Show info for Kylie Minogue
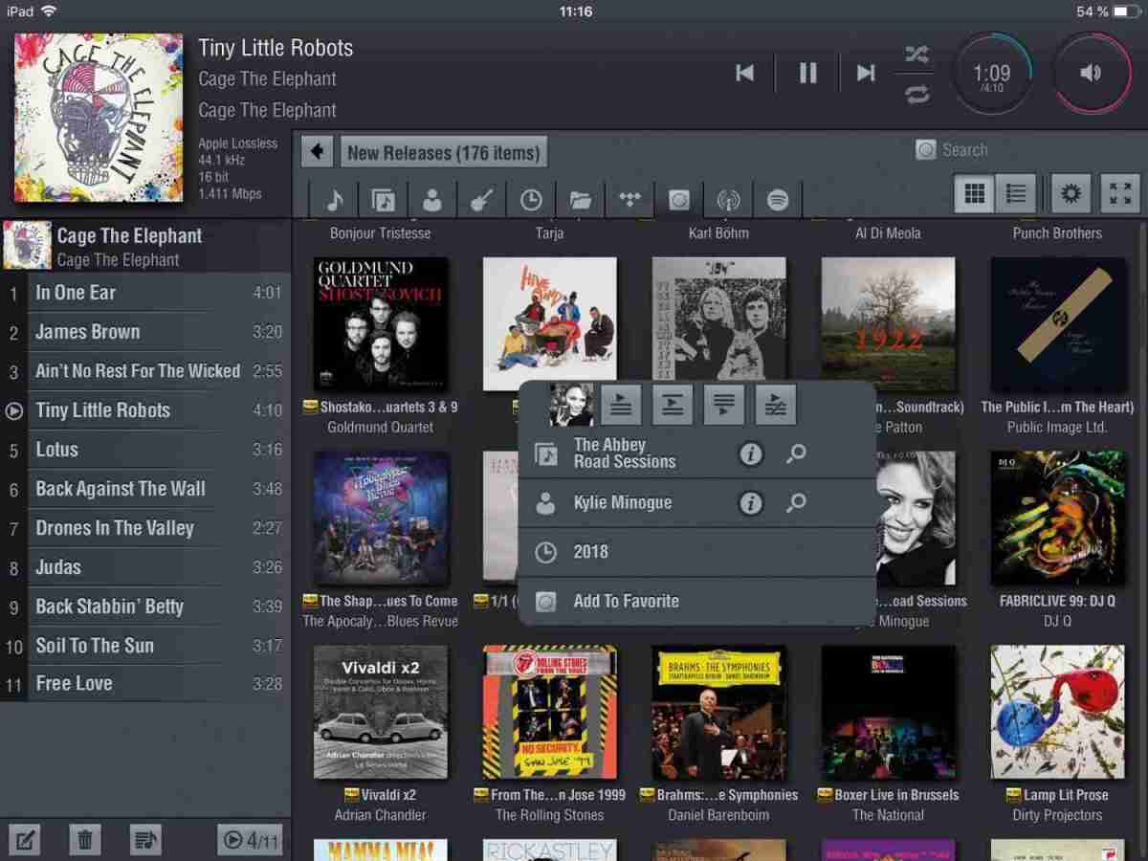This screenshot has width=1148, height=861. tap(751, 502)
